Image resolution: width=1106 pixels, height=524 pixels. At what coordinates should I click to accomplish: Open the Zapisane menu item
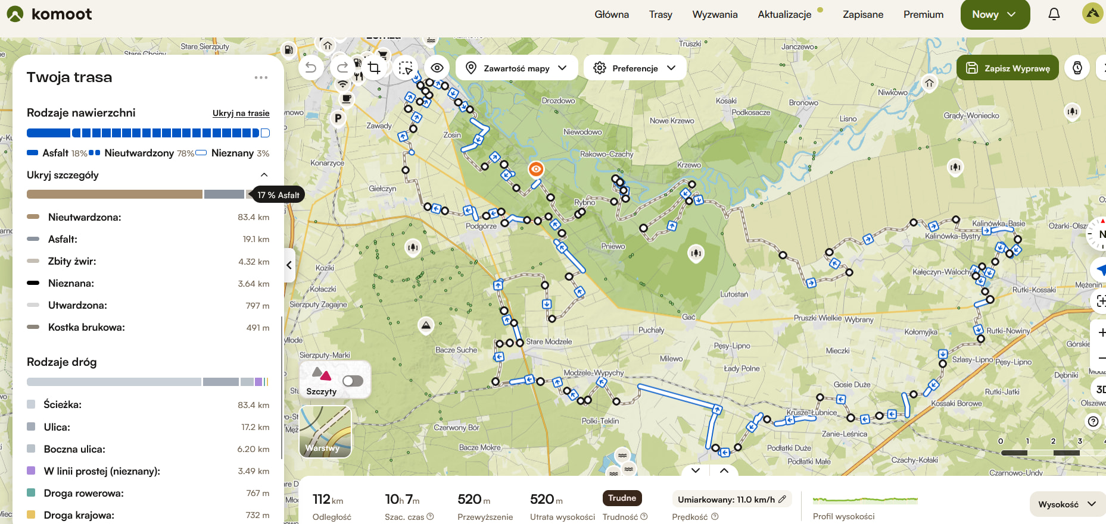pyautogui.click(x=863, y=14)
